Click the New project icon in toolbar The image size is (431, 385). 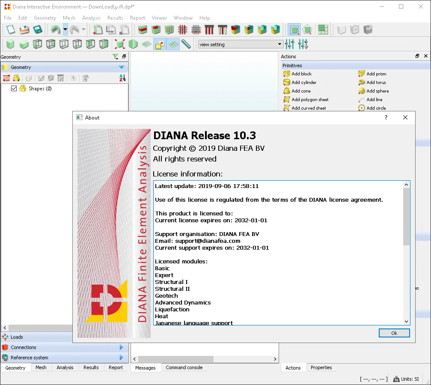(10, 30)
